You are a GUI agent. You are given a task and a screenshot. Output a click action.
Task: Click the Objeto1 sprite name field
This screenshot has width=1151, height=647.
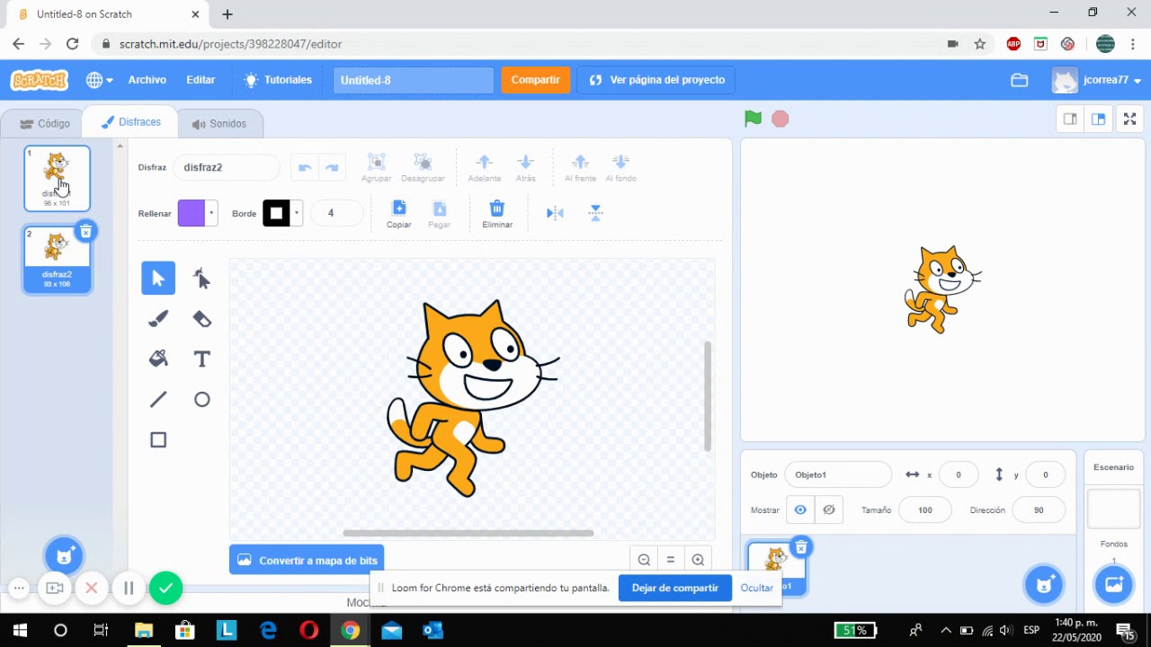tap(838, 474)
